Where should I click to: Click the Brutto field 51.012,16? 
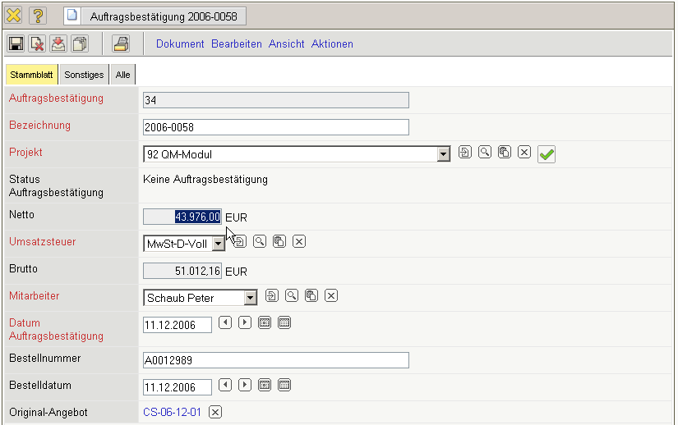[182, 271]
